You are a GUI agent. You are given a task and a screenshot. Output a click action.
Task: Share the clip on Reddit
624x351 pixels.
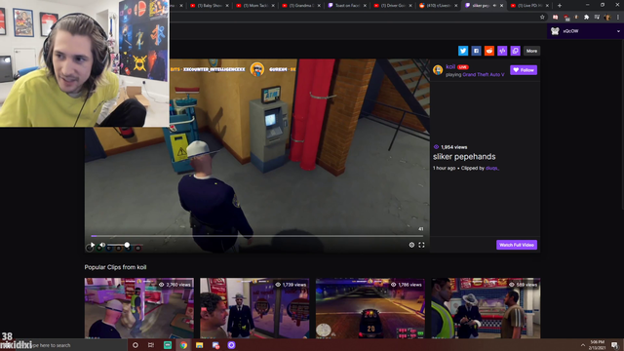click(x=489, y=51)
